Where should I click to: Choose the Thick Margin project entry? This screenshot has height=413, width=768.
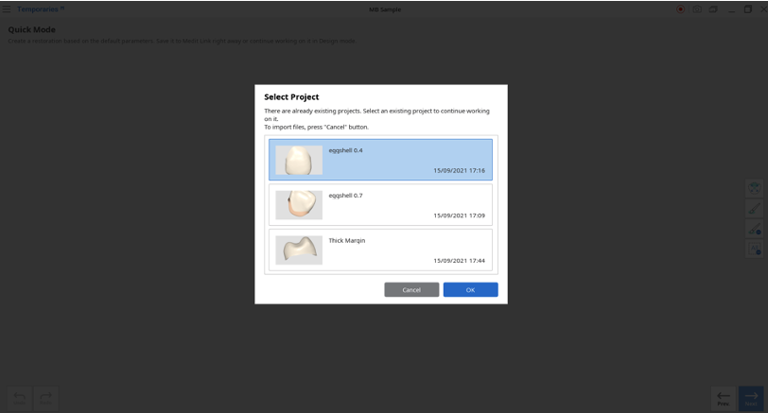click(x=380, y=250)
